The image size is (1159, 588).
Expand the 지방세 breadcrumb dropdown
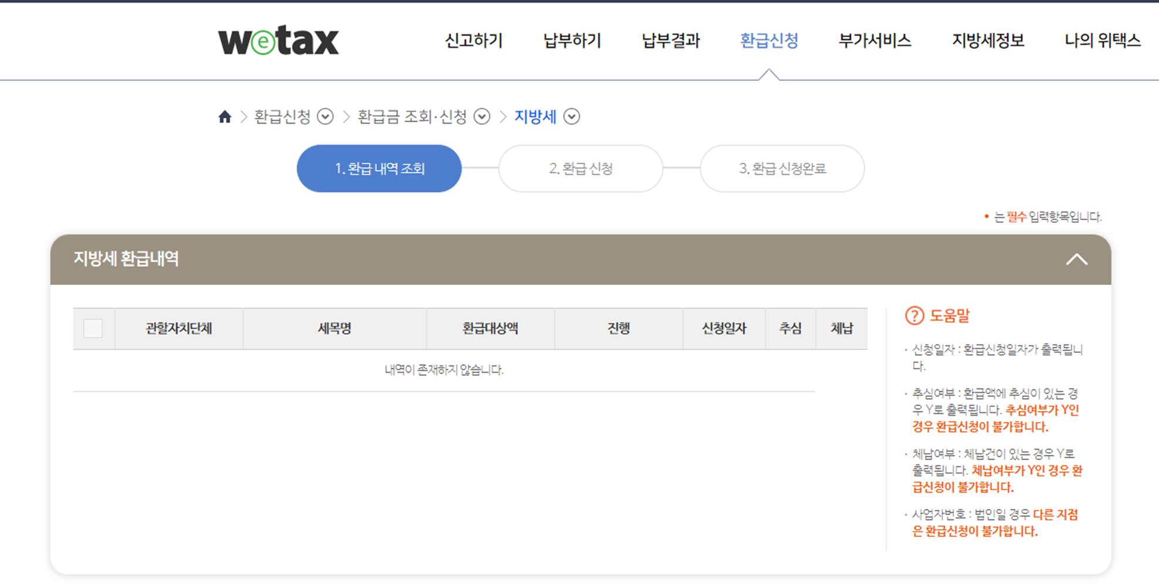click(x=572, y=117)
